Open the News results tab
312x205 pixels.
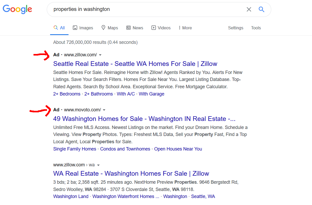click(135, 28)
